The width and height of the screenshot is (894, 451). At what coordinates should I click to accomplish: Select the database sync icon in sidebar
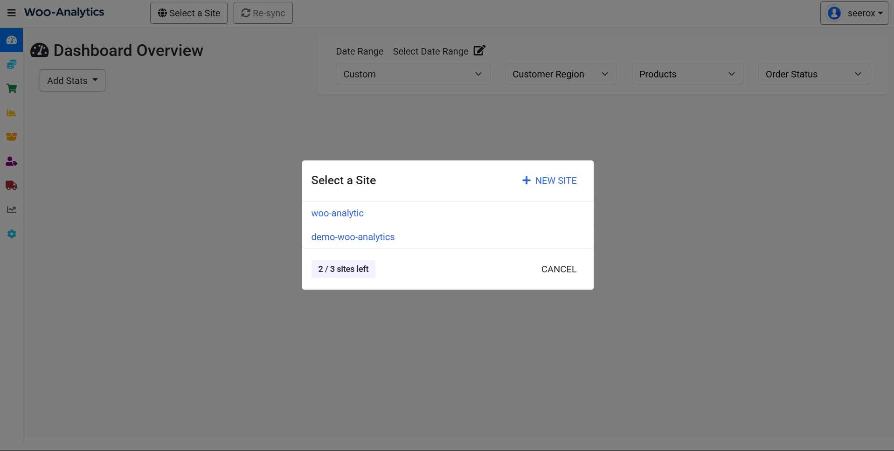(x=11, y=64)
